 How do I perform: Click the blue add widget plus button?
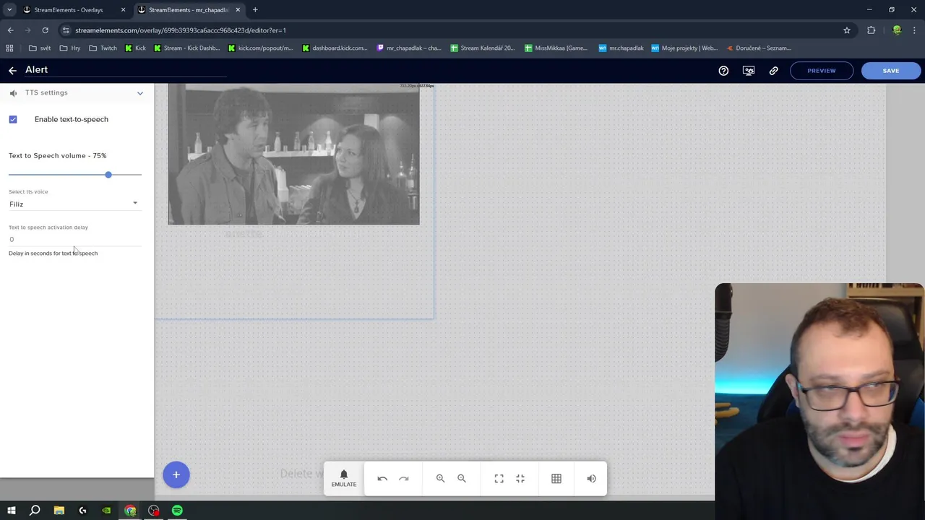(x=176, y=474)
